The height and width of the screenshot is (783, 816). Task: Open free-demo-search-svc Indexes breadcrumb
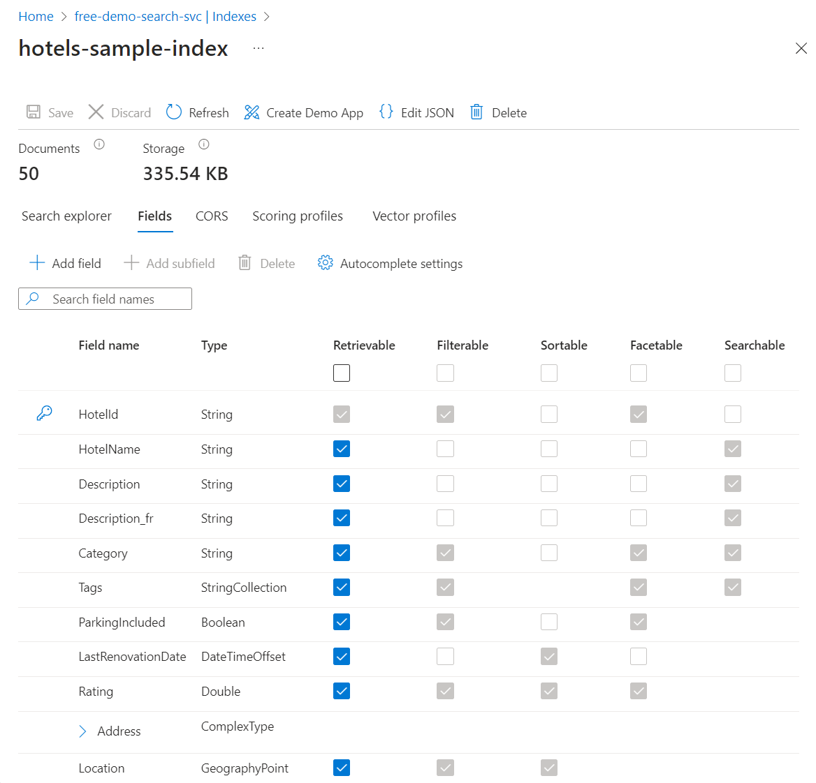pos(165,17)
